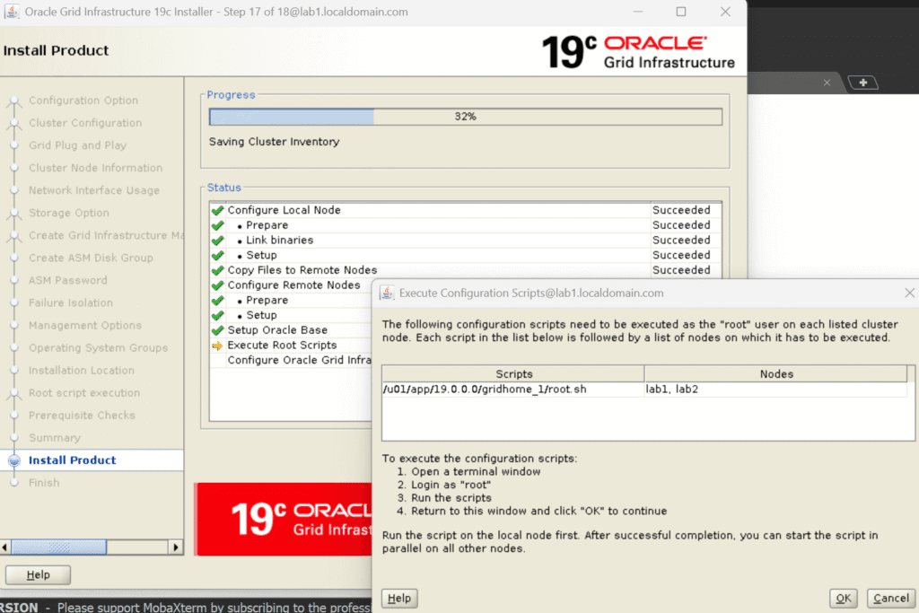The height and width of the screenshot is (613, 919).
Task: Click the green check beside Link binaries
Action: [x=217, y=241]
